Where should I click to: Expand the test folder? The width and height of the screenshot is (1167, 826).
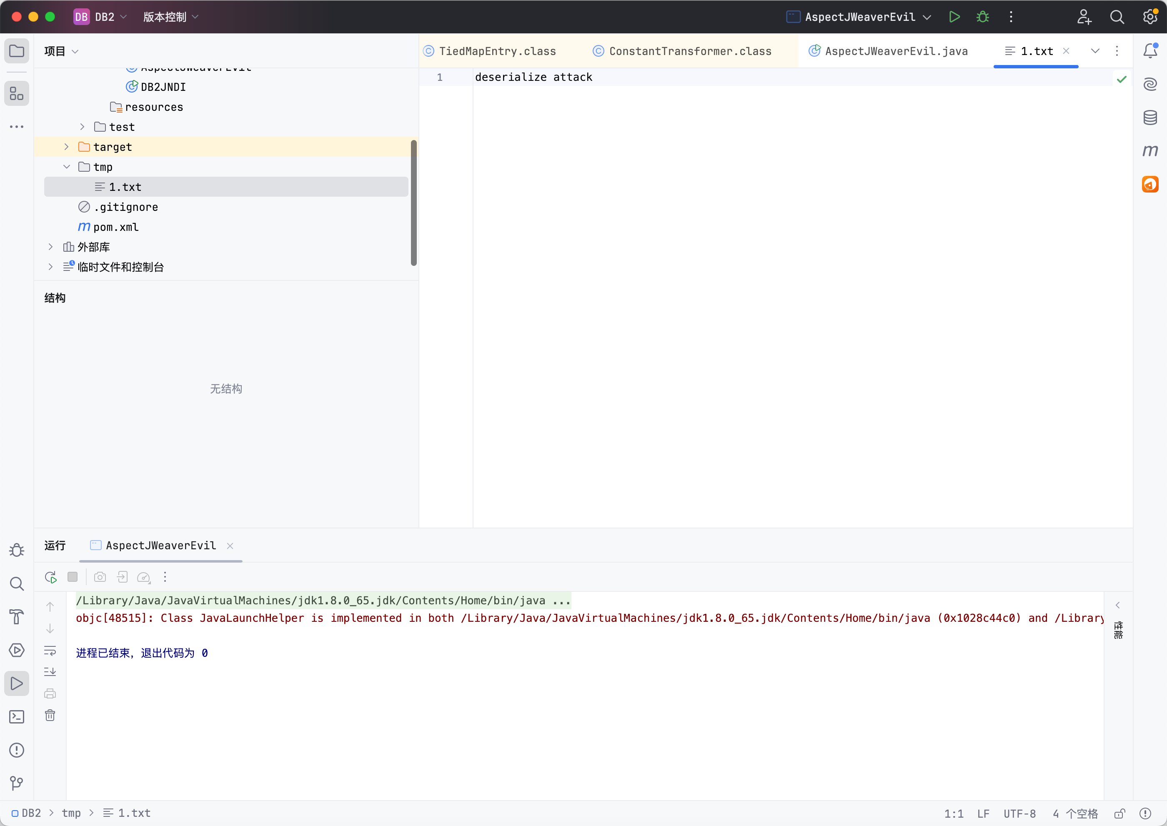tap(82, 127)
